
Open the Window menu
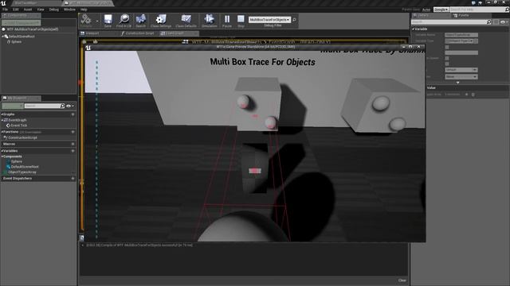69,10
